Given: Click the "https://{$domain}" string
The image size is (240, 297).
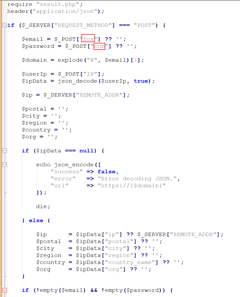Looking at the screenshot, I should [x=132, y=186].
